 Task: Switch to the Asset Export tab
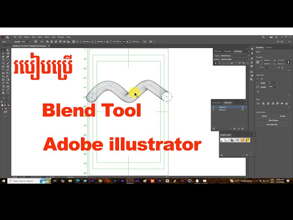click(217, 103)
